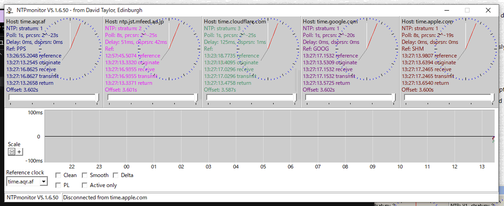The height and width of the screenshot is (206, 504).
Task: Toggle the Smooth checkbox
Action: pyautogui.click(x=85, y=175)
